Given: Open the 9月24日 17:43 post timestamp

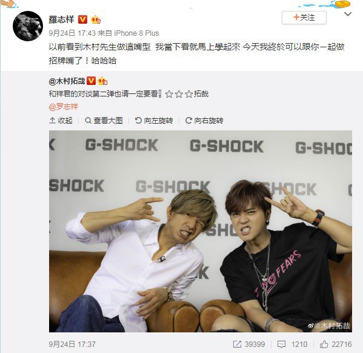Looking at the screenshot, I should [x=72, y=33].
